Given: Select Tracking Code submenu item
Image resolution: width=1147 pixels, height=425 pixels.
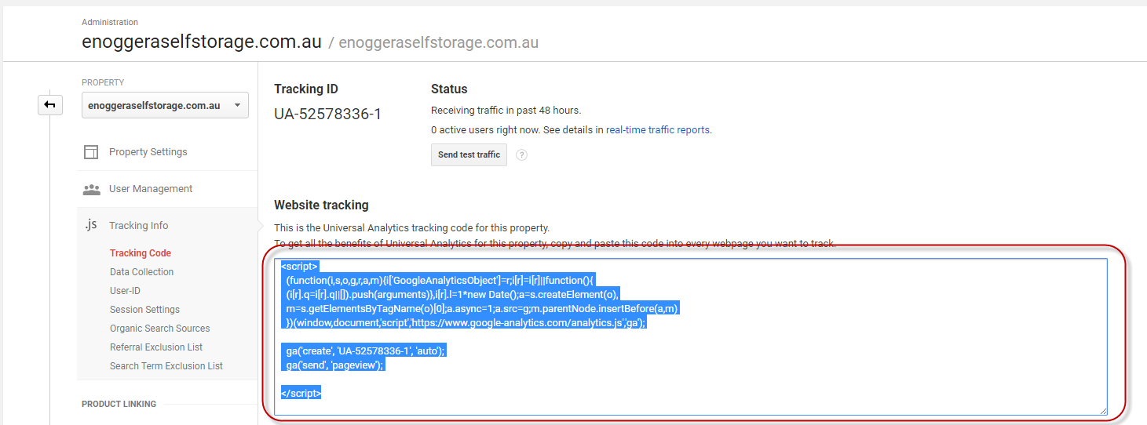Looking at the screenshot, I should coord(141,253).
